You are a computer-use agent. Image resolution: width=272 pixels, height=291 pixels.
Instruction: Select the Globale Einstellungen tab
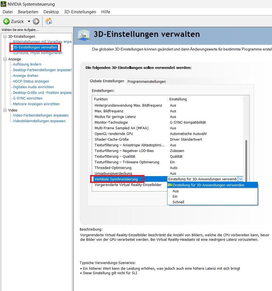point(107,81)
